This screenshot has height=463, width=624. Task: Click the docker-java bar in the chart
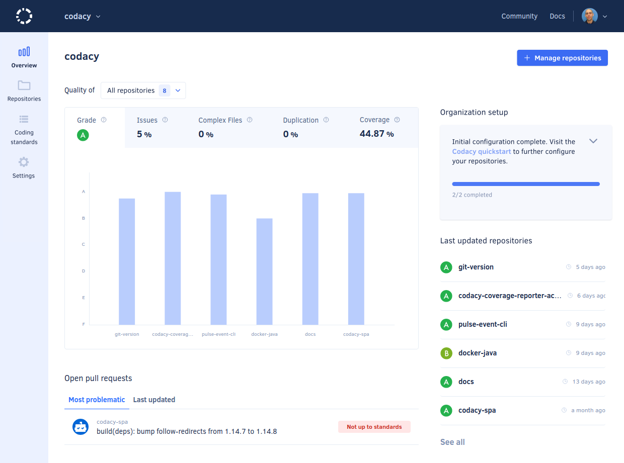[264, 271]
